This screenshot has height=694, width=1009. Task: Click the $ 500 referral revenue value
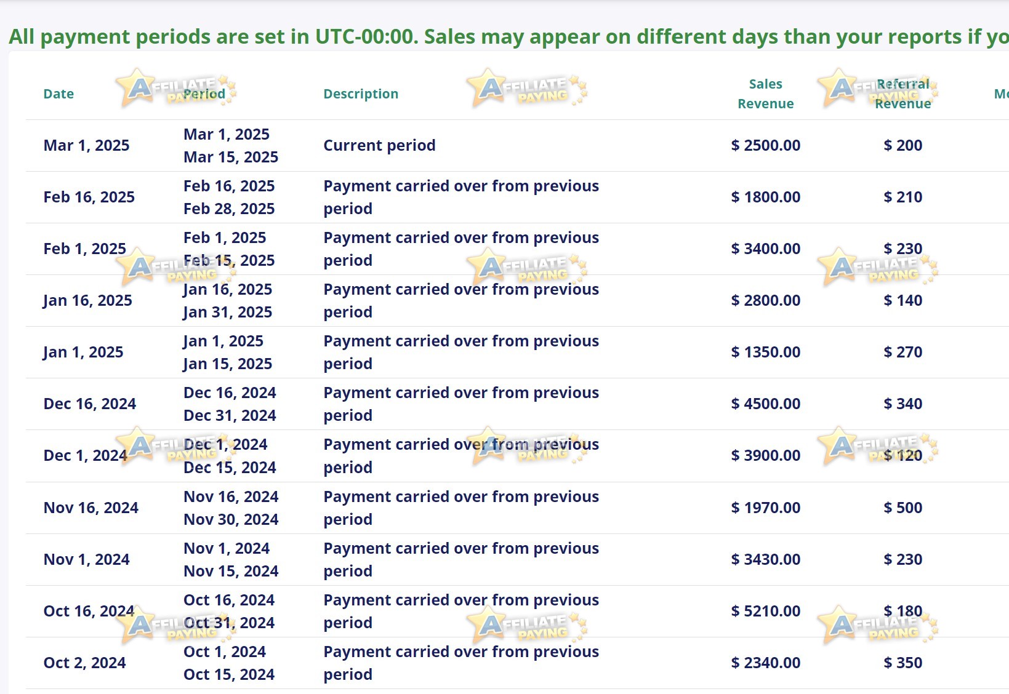coord(903,508)
